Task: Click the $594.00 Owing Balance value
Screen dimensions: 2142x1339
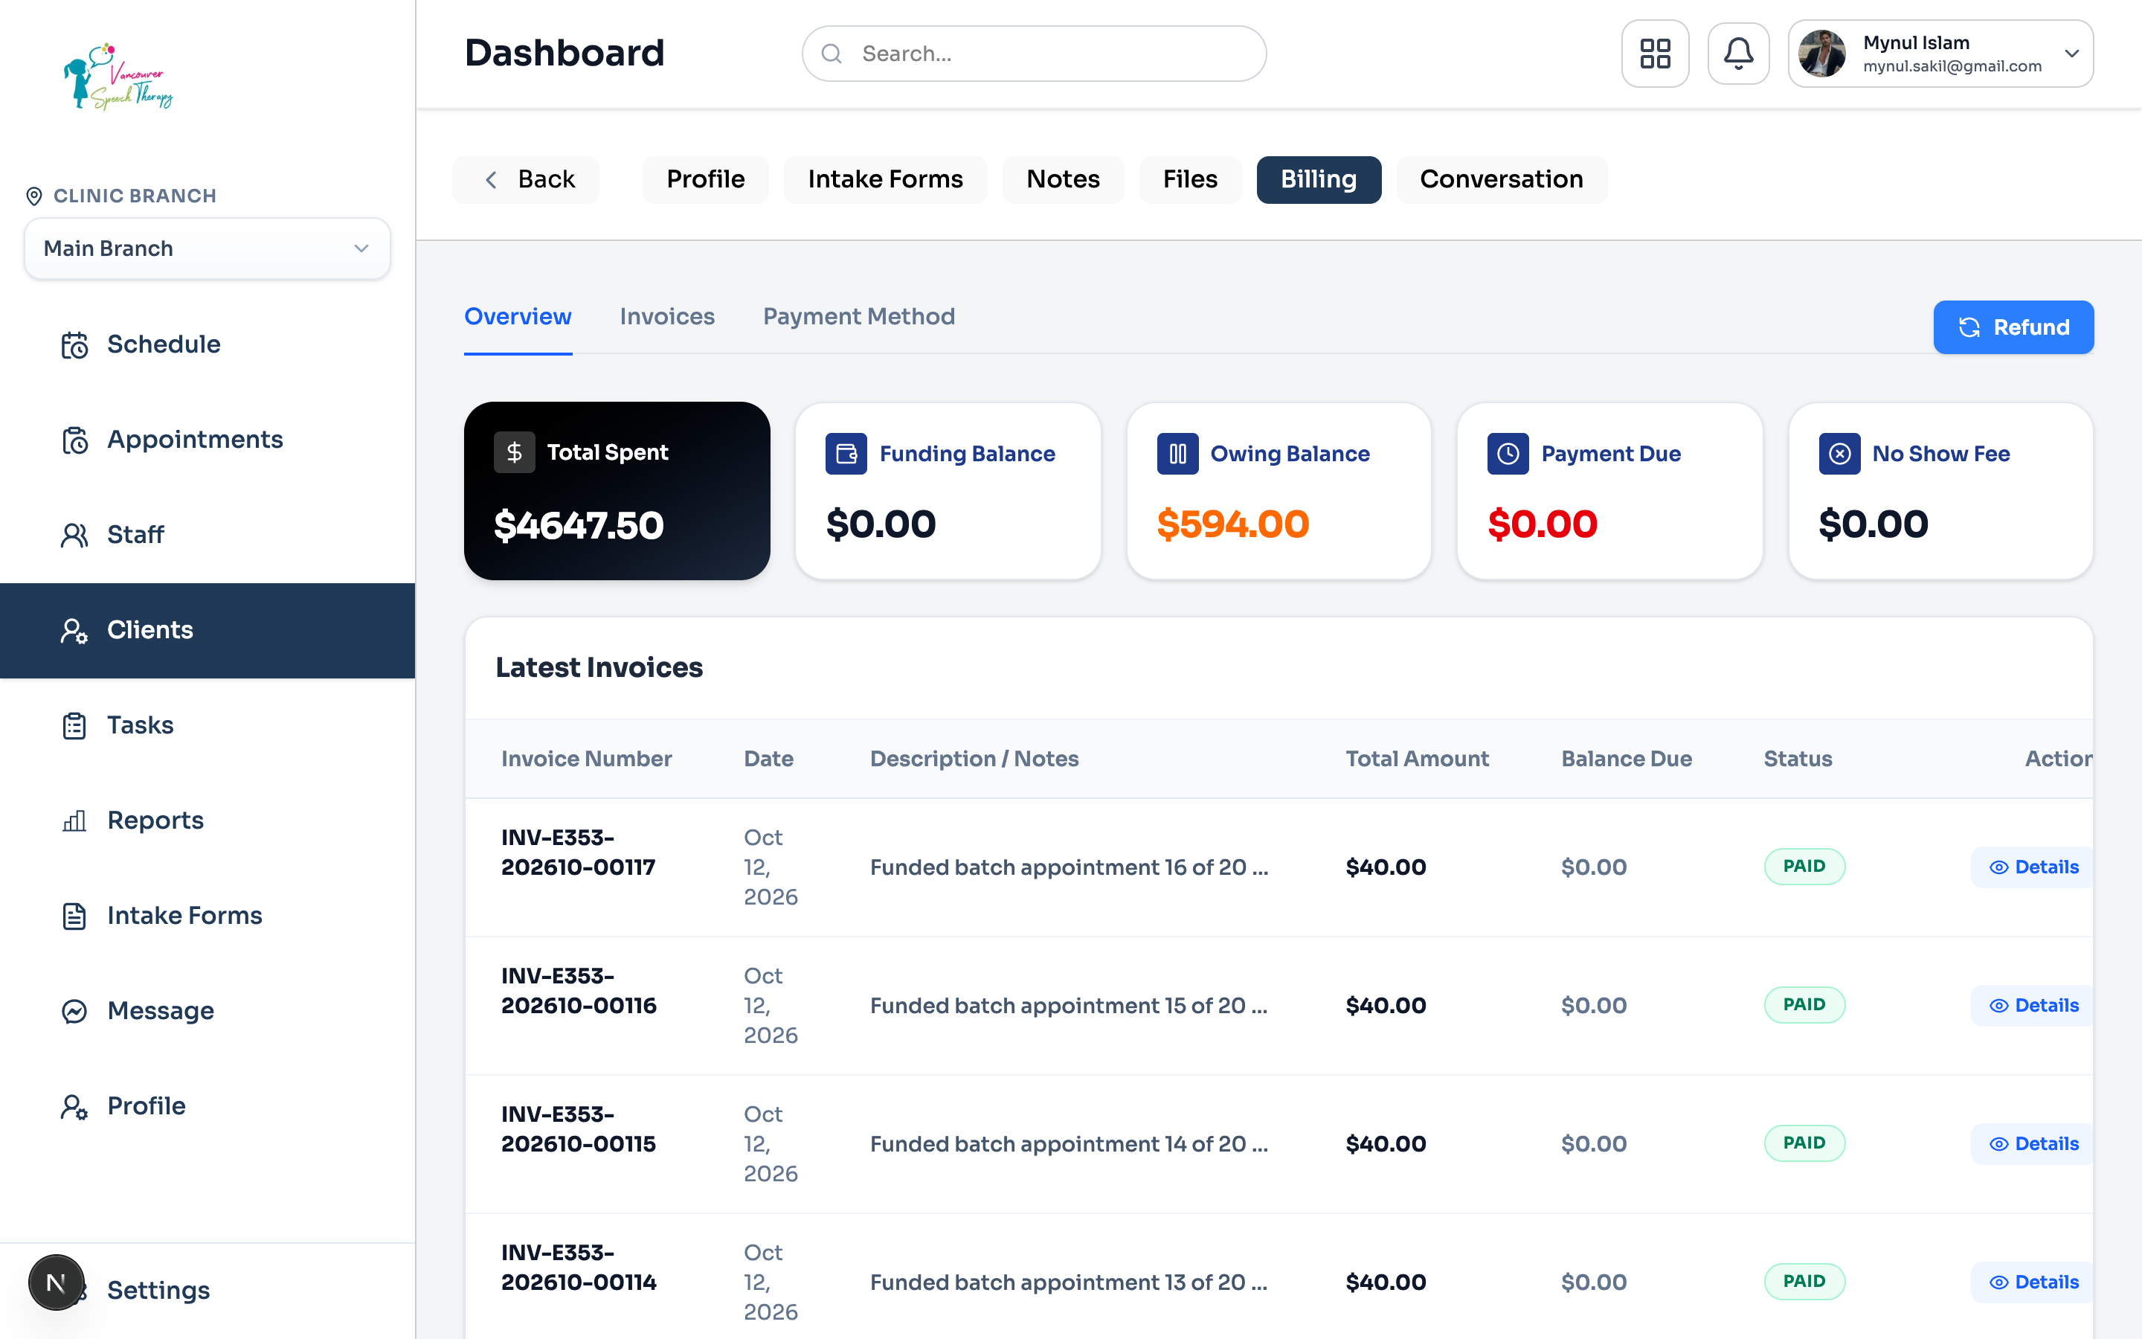Action: (x=1232, y=524)
